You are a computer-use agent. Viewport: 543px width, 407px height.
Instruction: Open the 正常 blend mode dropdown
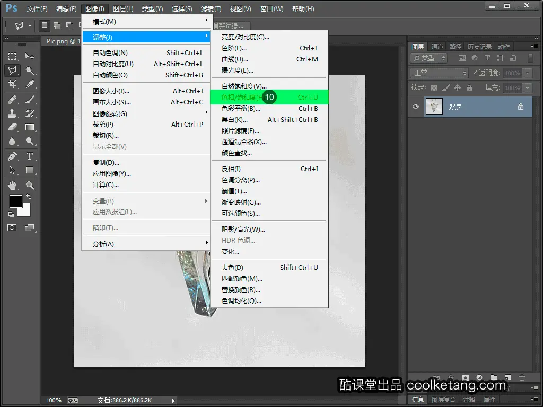[440, 73]
